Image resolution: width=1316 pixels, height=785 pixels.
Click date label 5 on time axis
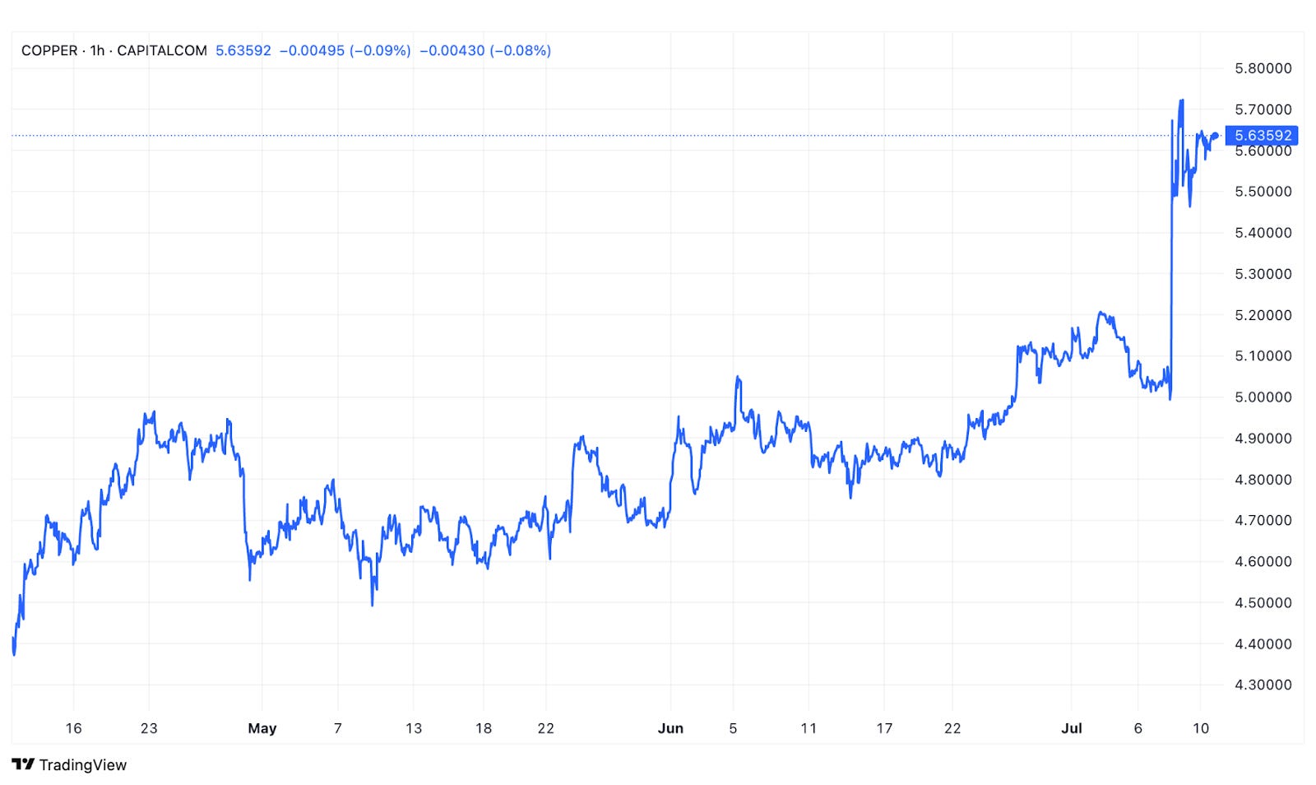point(733,729)
